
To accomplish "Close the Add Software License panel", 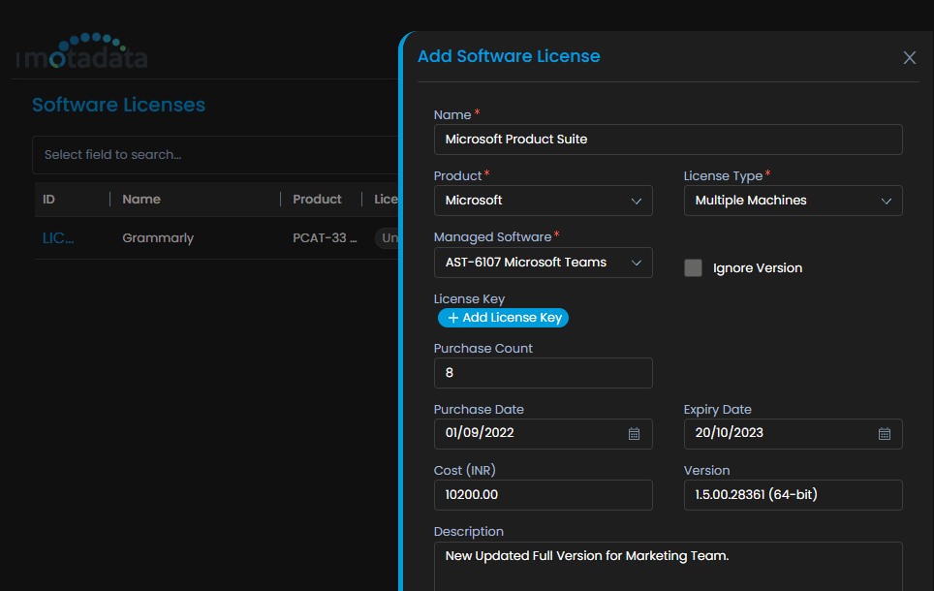I will click(909, 58).
